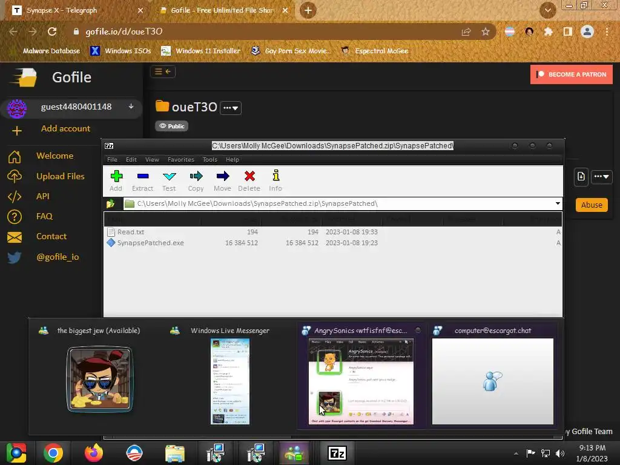Open a new browser tab
The image size is (620, 465).
[x=308, y=10]
